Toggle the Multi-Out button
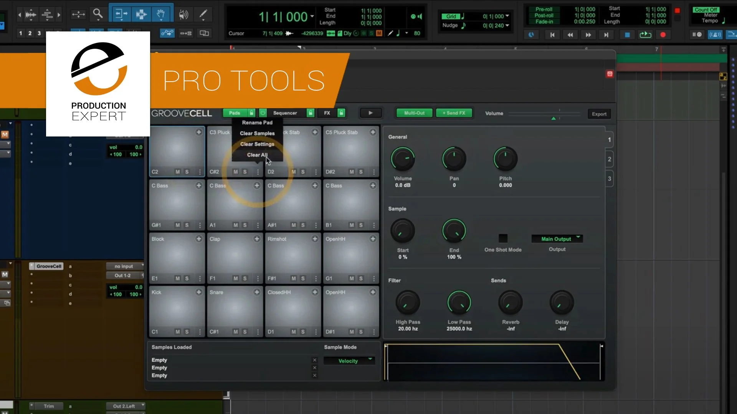 click(415, 113)
